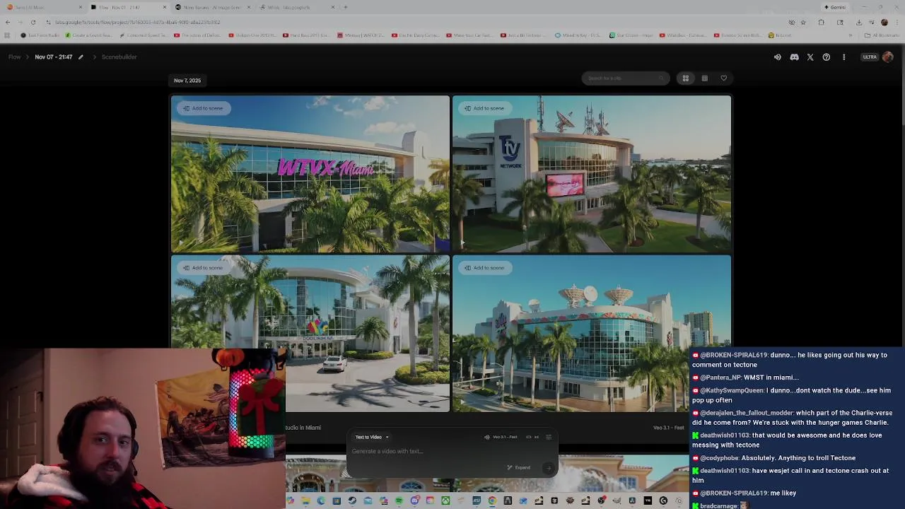Open the X (Twitter) link icon
905x509 pixels.
pyautogui.click(x=810, y=57)
